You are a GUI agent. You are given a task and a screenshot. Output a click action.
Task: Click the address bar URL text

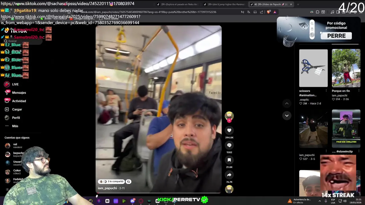click(148, 12)
